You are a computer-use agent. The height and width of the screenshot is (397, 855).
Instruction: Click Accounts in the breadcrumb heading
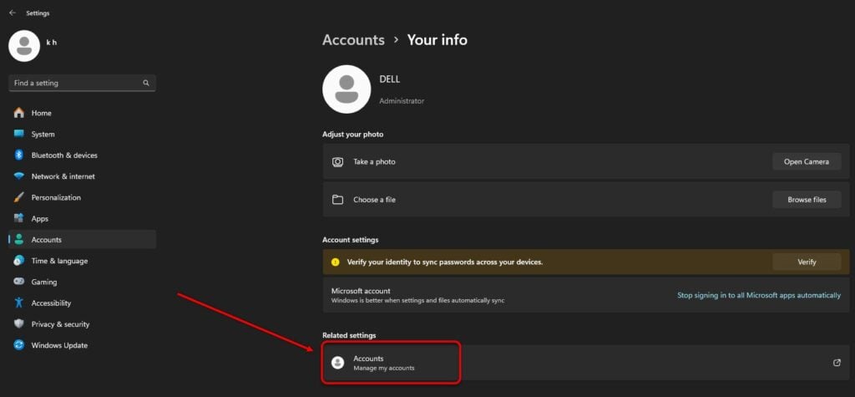(x=353, y=40)
